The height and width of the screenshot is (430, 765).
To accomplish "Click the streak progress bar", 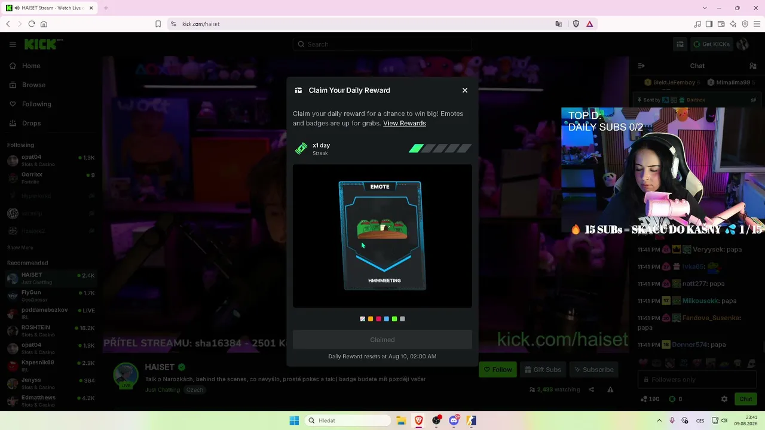I will tap(440, 149).
